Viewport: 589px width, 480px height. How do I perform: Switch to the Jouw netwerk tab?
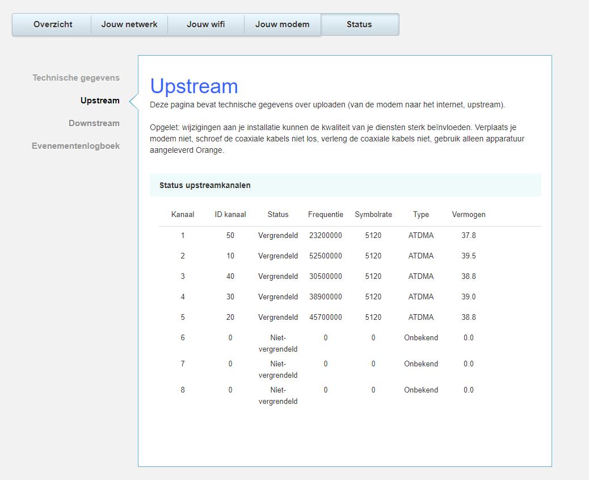click(x=129, y=24)
